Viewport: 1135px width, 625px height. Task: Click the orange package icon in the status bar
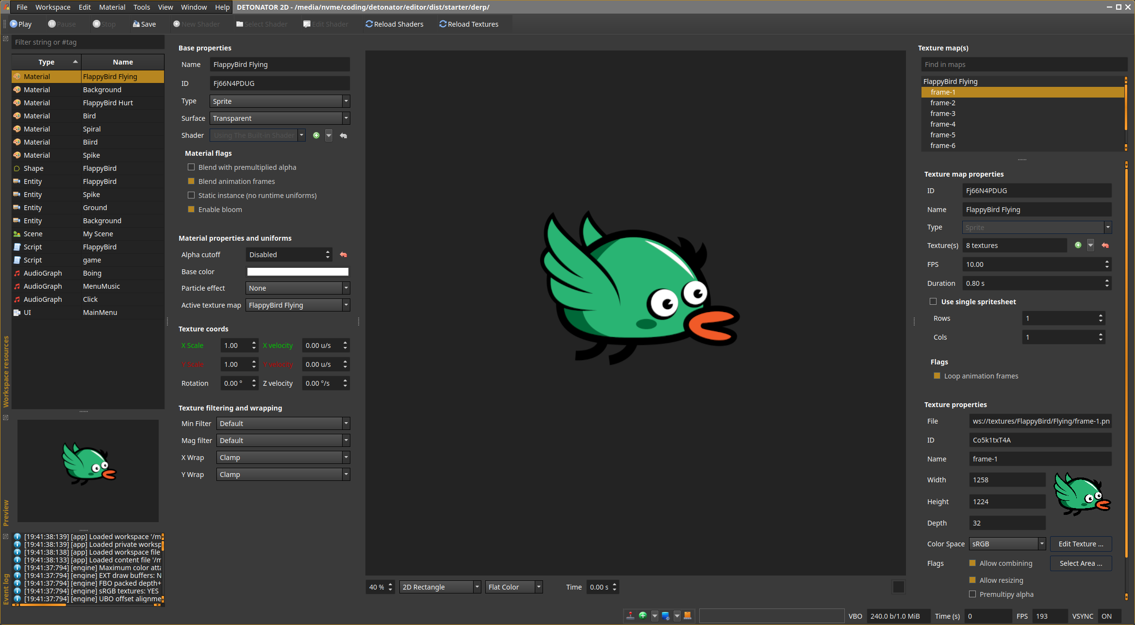[688, 616]
